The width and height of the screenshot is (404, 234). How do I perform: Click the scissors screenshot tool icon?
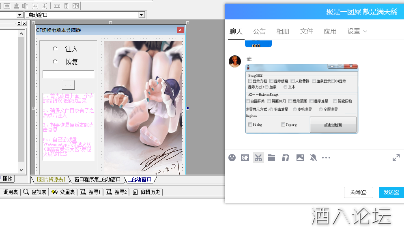[x=258, y=158]
